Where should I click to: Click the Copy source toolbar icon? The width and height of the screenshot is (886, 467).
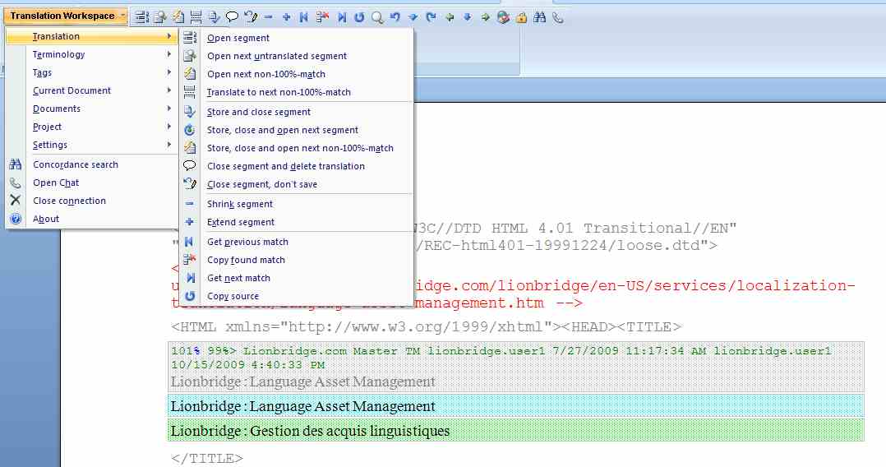tap(359, 17)
